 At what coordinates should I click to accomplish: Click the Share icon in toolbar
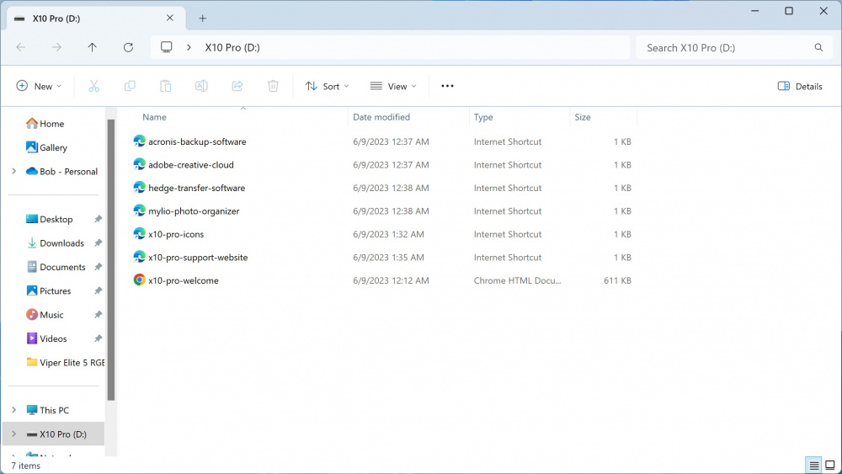tap(237, 86)
